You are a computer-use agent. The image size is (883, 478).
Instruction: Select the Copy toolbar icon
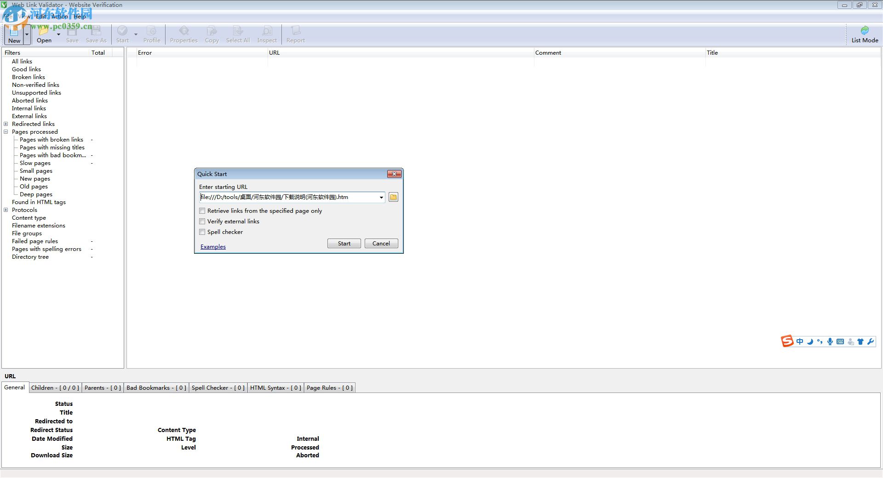click(x=212, y=34)
